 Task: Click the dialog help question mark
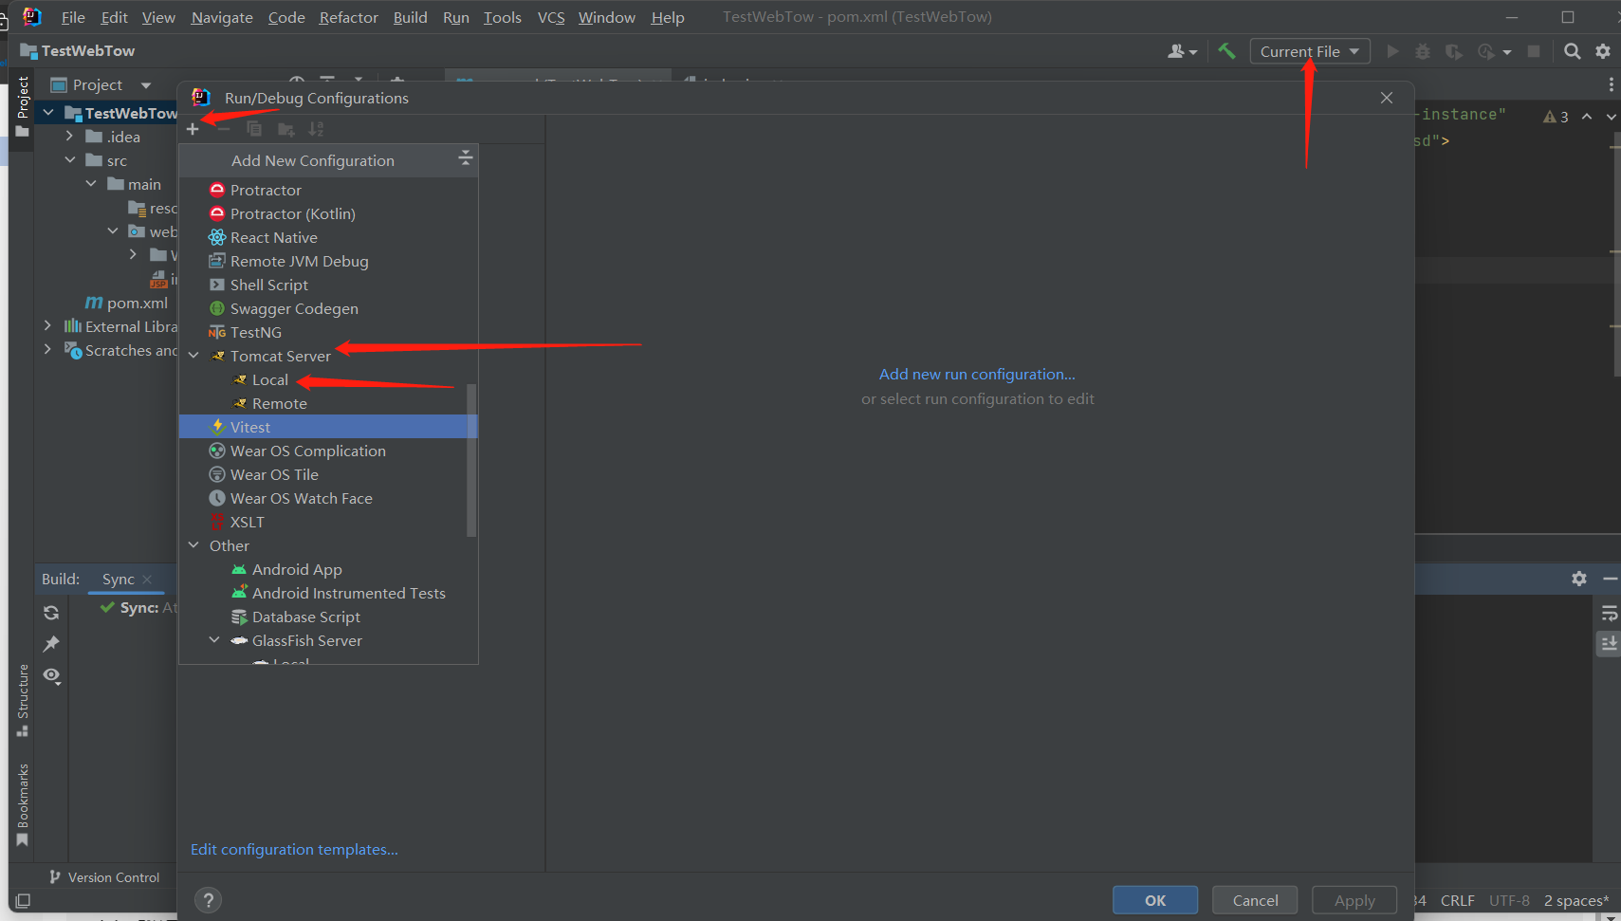tap(208, 900)
